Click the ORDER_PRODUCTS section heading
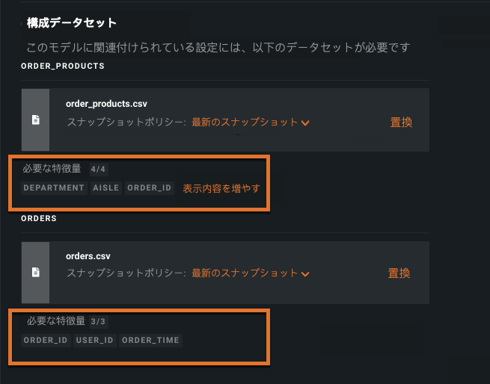The image size is (490, 384). pos(63,66)
